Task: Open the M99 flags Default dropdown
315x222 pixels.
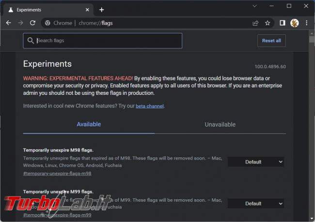Action: (x=256, y=204)
